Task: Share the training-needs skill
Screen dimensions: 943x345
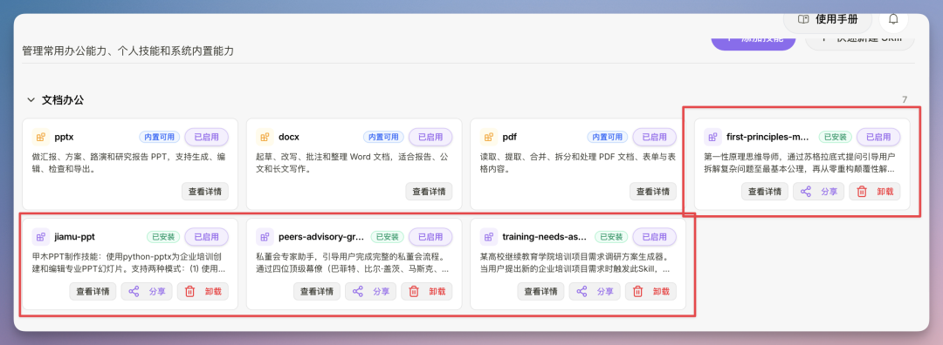Action: coord(595,292)
